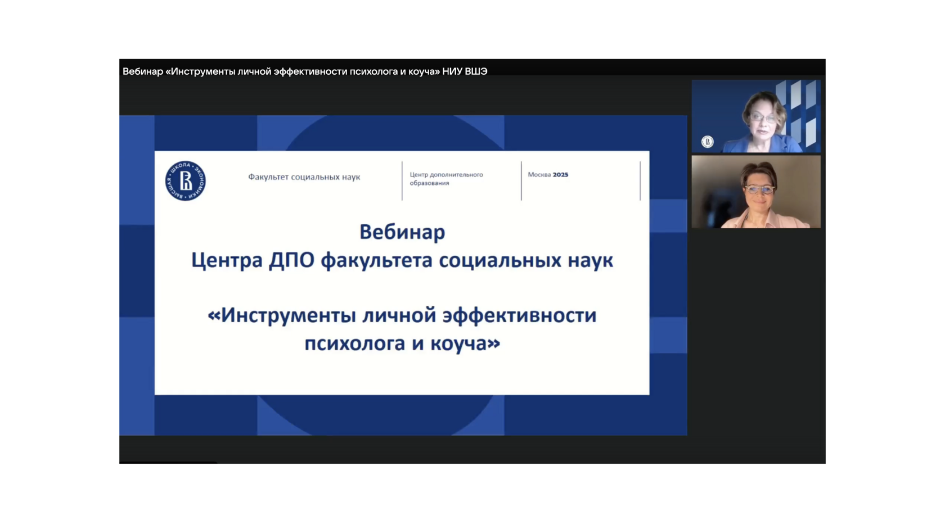Screen dimensions: 945x520
Task: Select the top webcam thumbnail with the blue background
Action: [x=755, y=116]
